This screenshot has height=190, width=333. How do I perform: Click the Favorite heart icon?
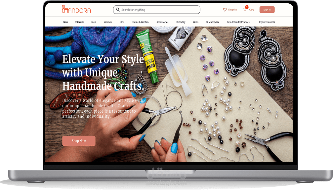tap(225, 10)
